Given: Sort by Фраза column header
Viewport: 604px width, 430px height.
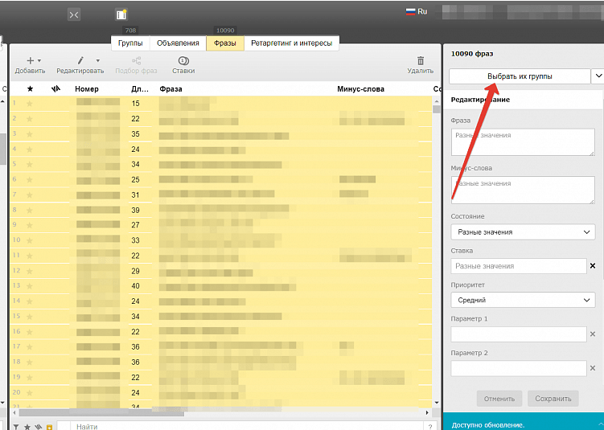Looking at the screenshot, I should tap(171, 89).
